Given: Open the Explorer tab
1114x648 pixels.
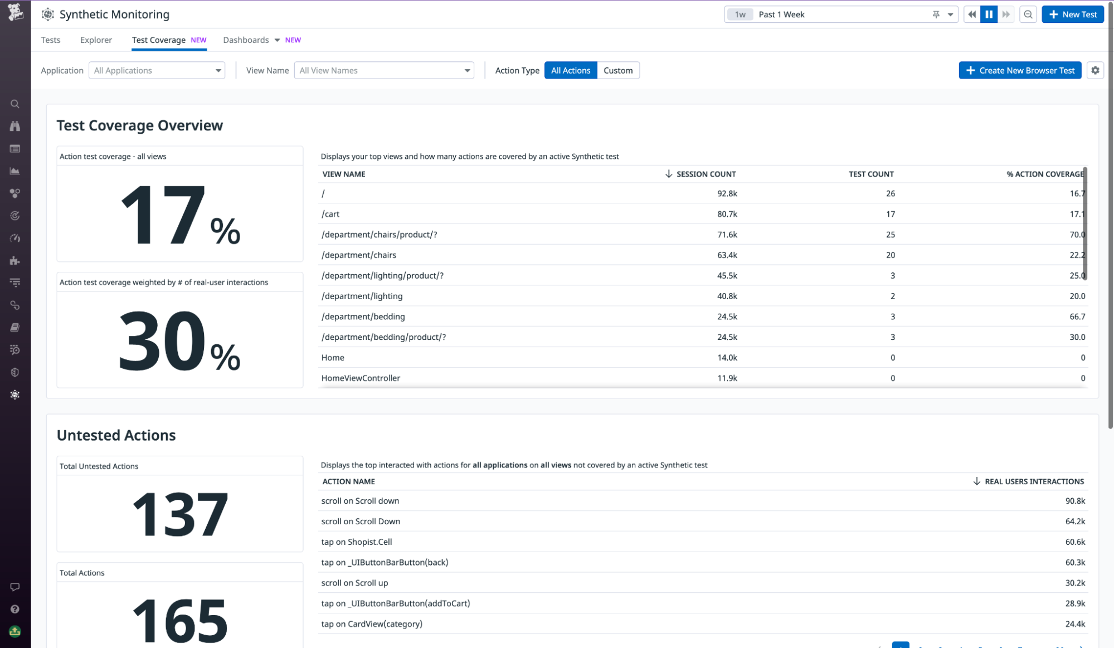Looking at the screenshot, I should point(96,40).
